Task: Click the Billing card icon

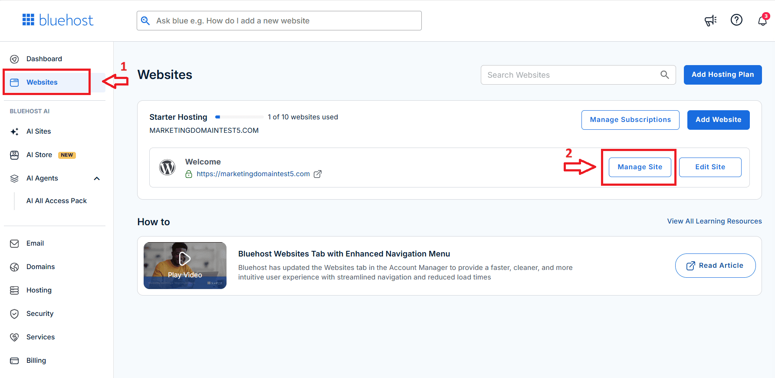Action: [x=14, y=361]
